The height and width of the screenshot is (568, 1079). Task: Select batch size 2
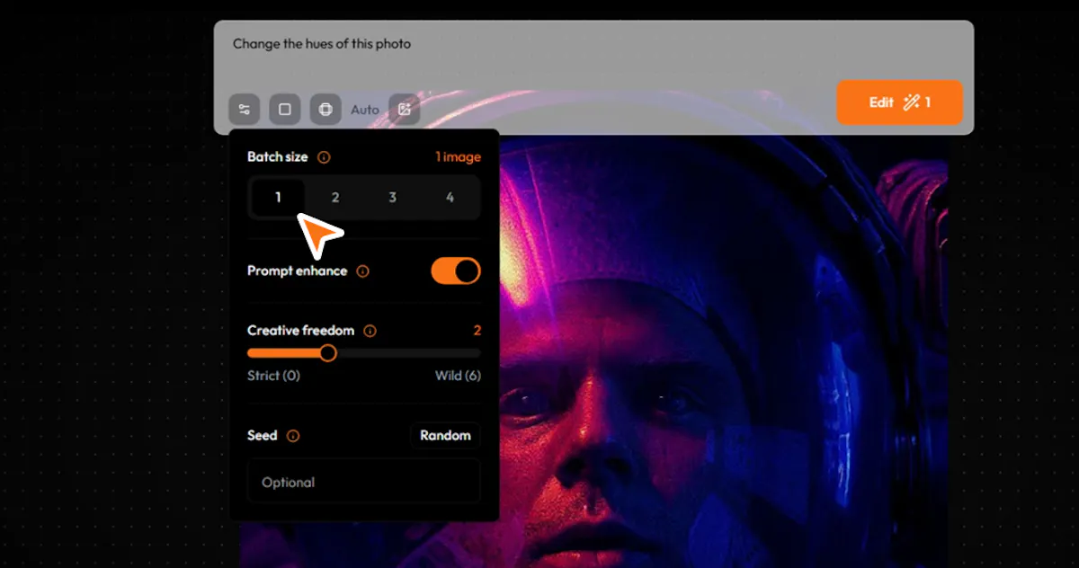click(335, 198)
